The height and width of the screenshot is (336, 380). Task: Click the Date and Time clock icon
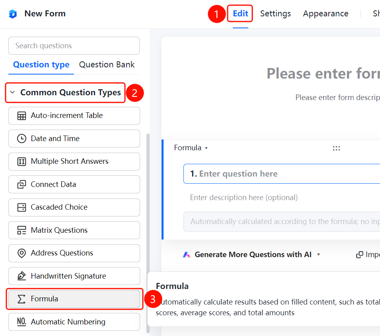click(21, 139)
